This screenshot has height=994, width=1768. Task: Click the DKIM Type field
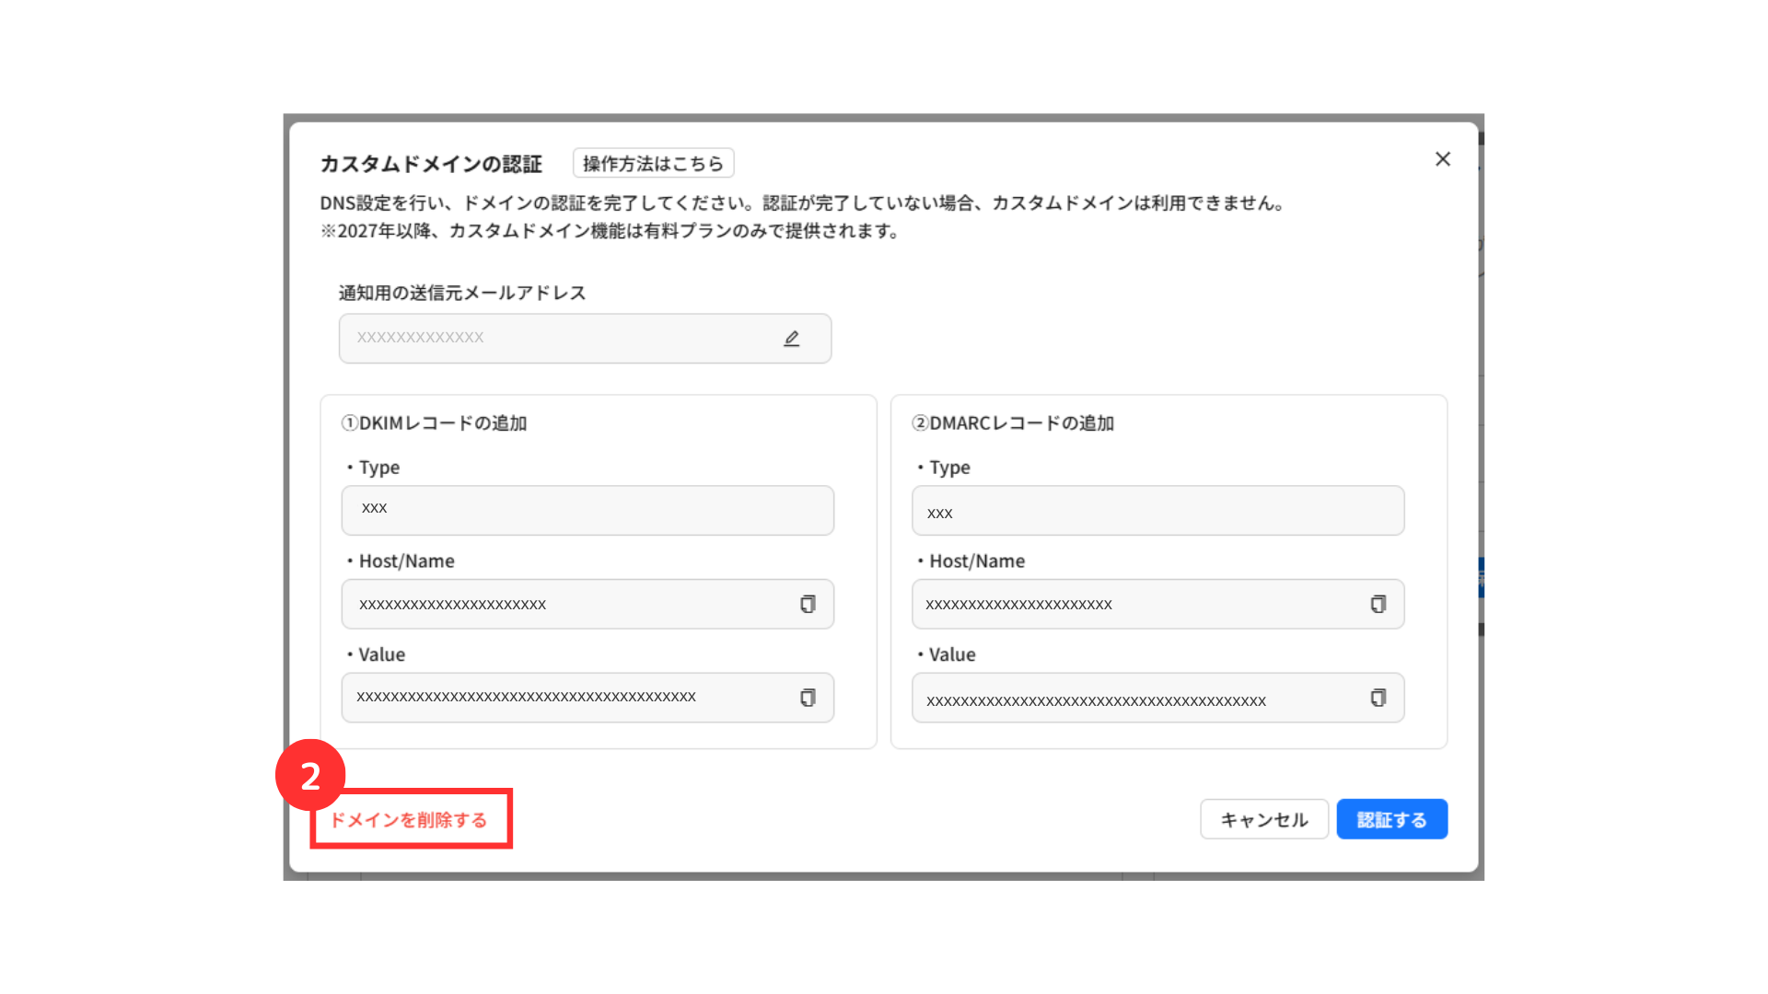[x=587, y=510]
